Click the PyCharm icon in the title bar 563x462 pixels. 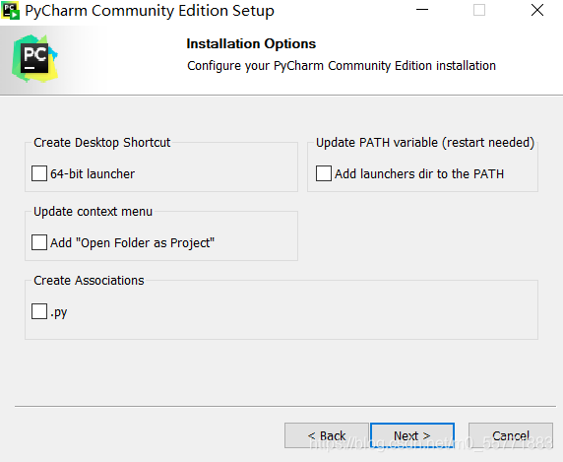click(x=10, y=11)
